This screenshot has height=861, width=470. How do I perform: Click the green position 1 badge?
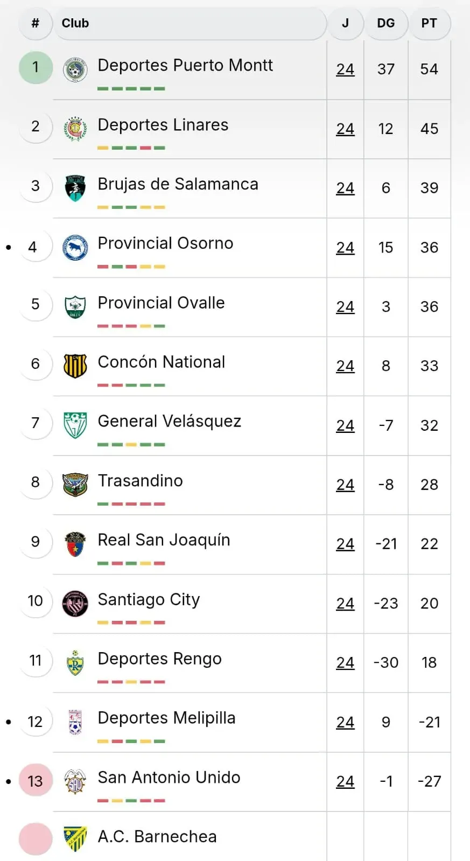click(x=36, y=67)
